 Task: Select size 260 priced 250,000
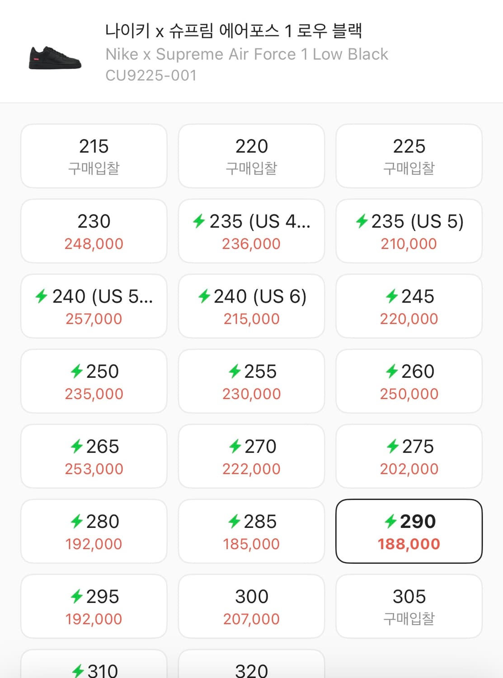pos(409,381)
